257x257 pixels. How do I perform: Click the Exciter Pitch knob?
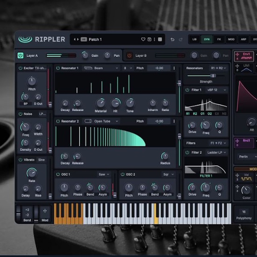pos(32,81)
